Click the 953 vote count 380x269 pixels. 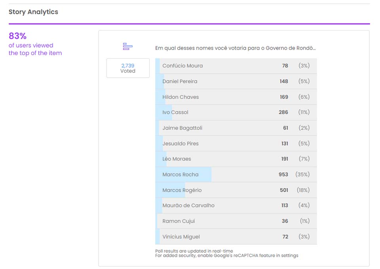pyautogui.click(x=283, y=175)
